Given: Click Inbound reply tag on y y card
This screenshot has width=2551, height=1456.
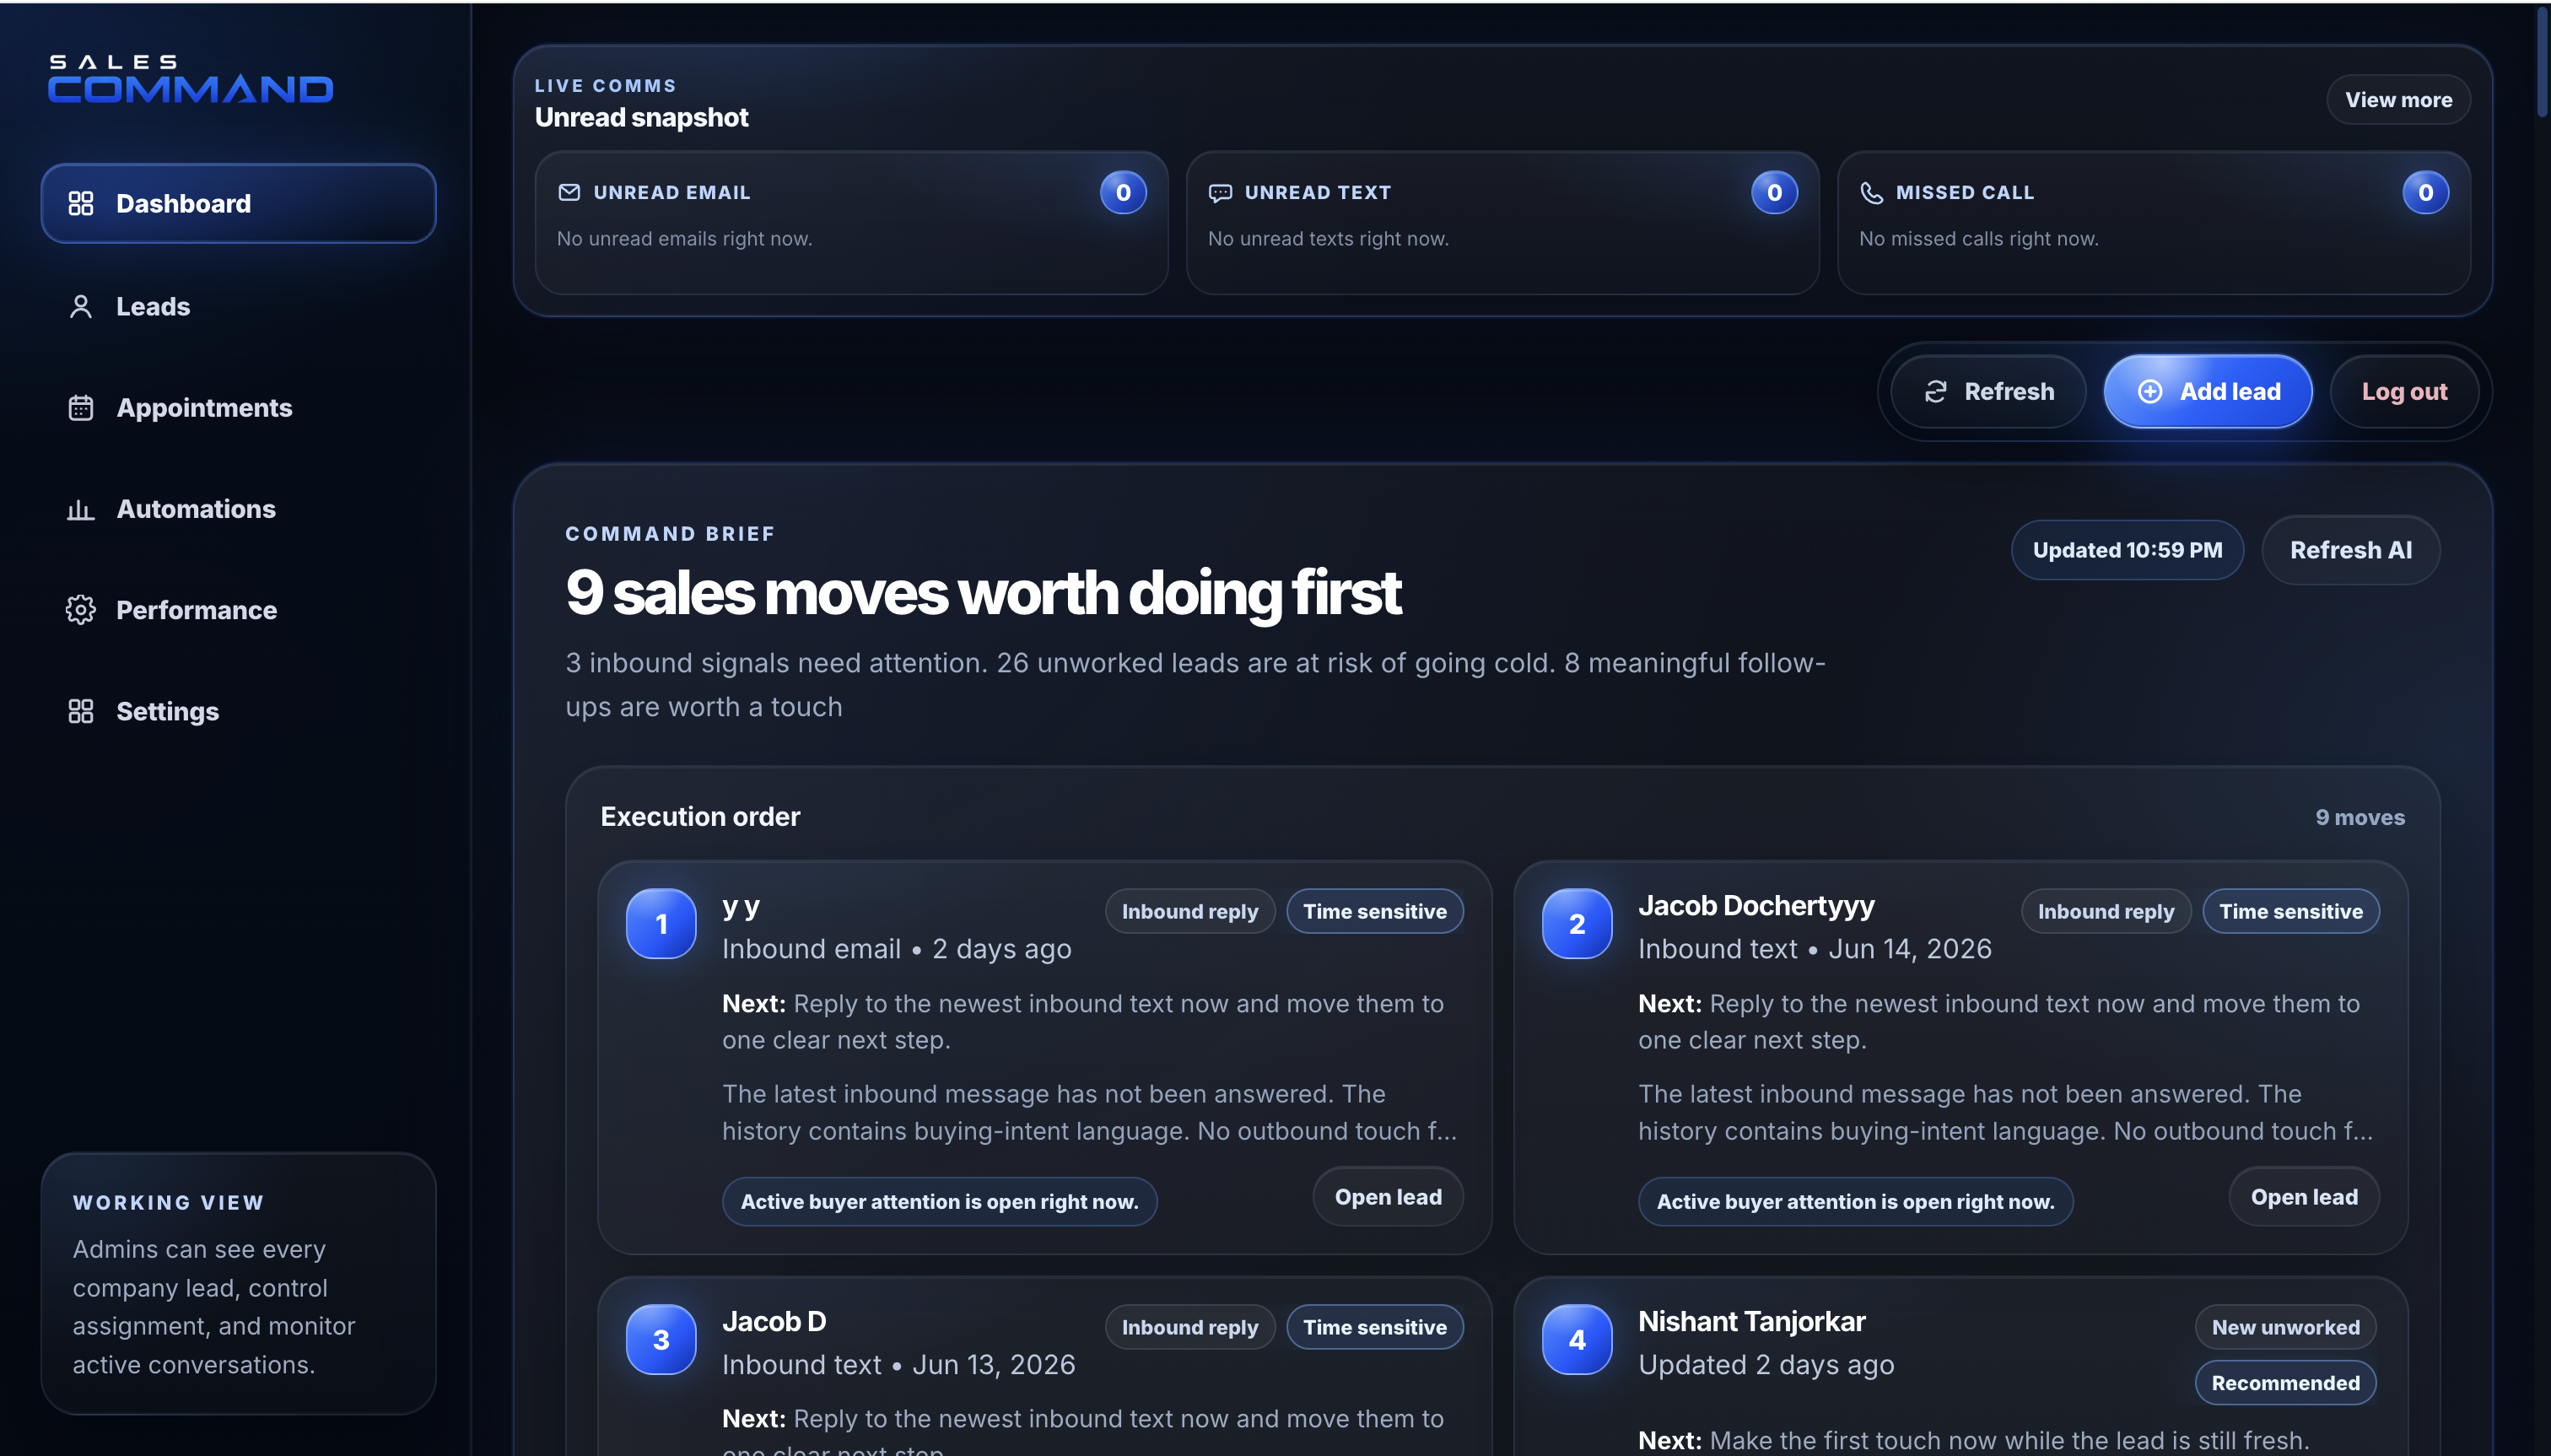Looking at the screenshot, I should (x=1190, y=911).
